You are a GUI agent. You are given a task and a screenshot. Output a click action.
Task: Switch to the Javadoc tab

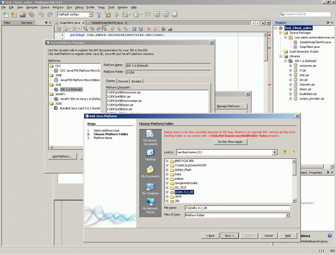[136, 81]
